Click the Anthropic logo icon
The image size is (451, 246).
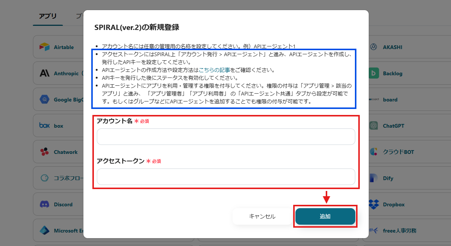(x=45, y=73)
